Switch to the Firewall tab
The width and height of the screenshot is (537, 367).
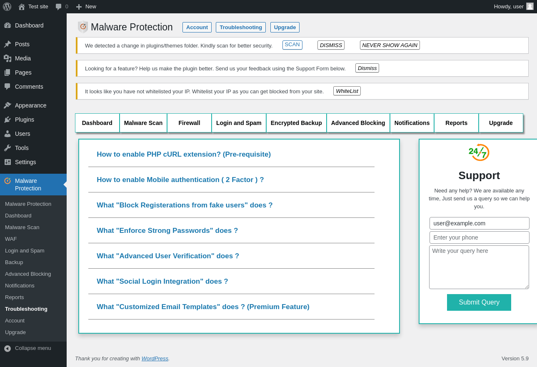pyautogui.click(x=189, y=123)
